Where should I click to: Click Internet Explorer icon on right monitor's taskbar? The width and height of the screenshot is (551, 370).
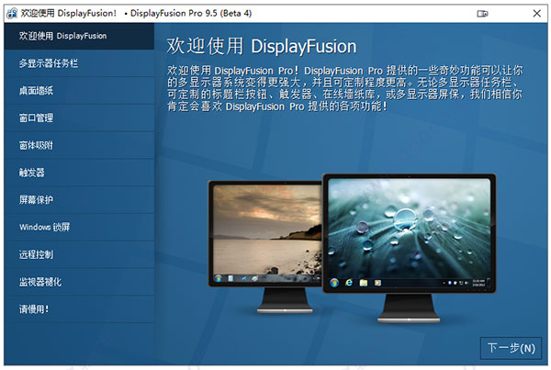point(349,283)
